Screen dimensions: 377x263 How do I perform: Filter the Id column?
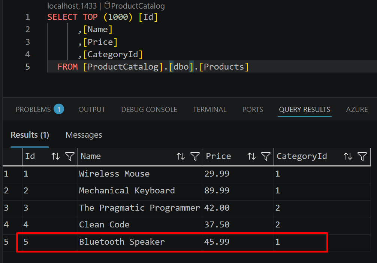click(70, 156)
